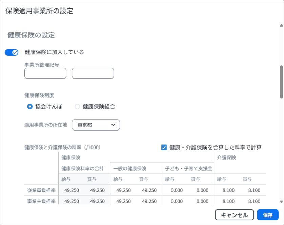
Task: Choose the 健康保険組合 radio option
Action: click(x=77, y=106)
